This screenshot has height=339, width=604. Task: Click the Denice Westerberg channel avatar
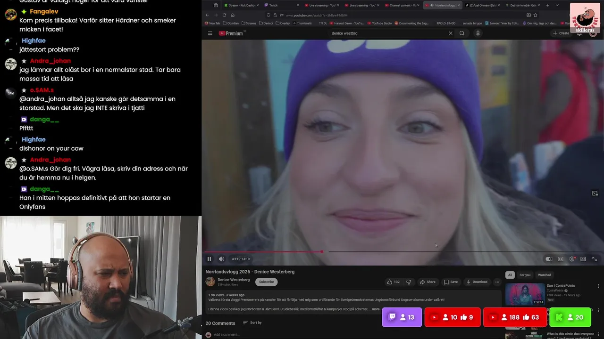[210, 282]
